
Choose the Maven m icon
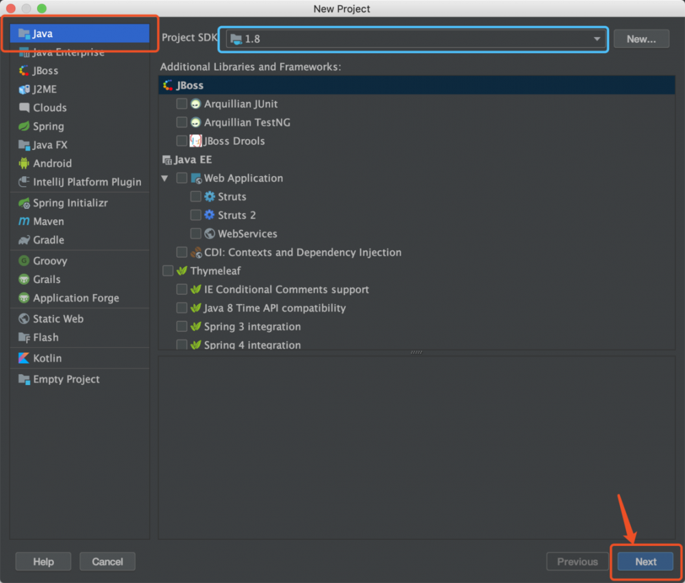coord(24,221)
